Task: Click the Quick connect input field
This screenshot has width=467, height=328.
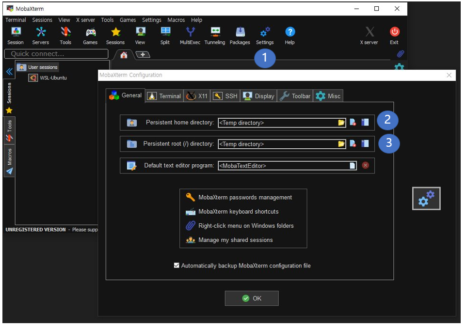Action: tap(56, 54)
